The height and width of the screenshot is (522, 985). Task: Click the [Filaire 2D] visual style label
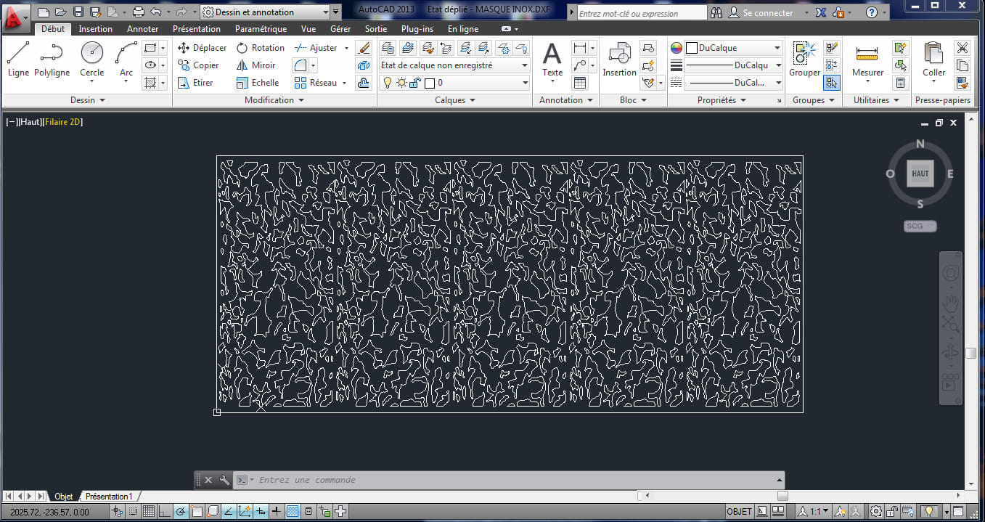tap(63, 122)
